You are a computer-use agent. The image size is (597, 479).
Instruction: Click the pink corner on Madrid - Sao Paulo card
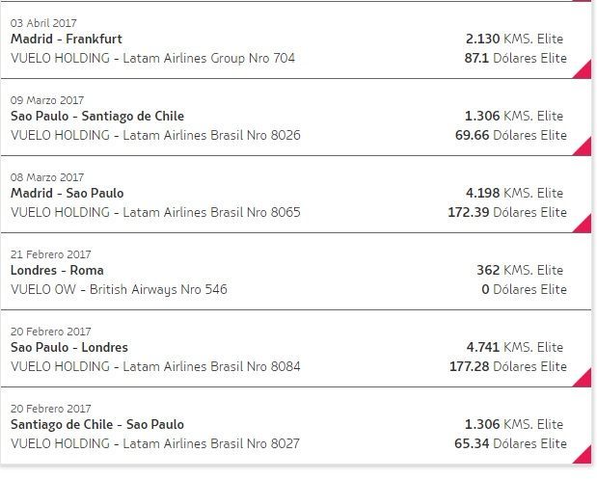[583, 224]
